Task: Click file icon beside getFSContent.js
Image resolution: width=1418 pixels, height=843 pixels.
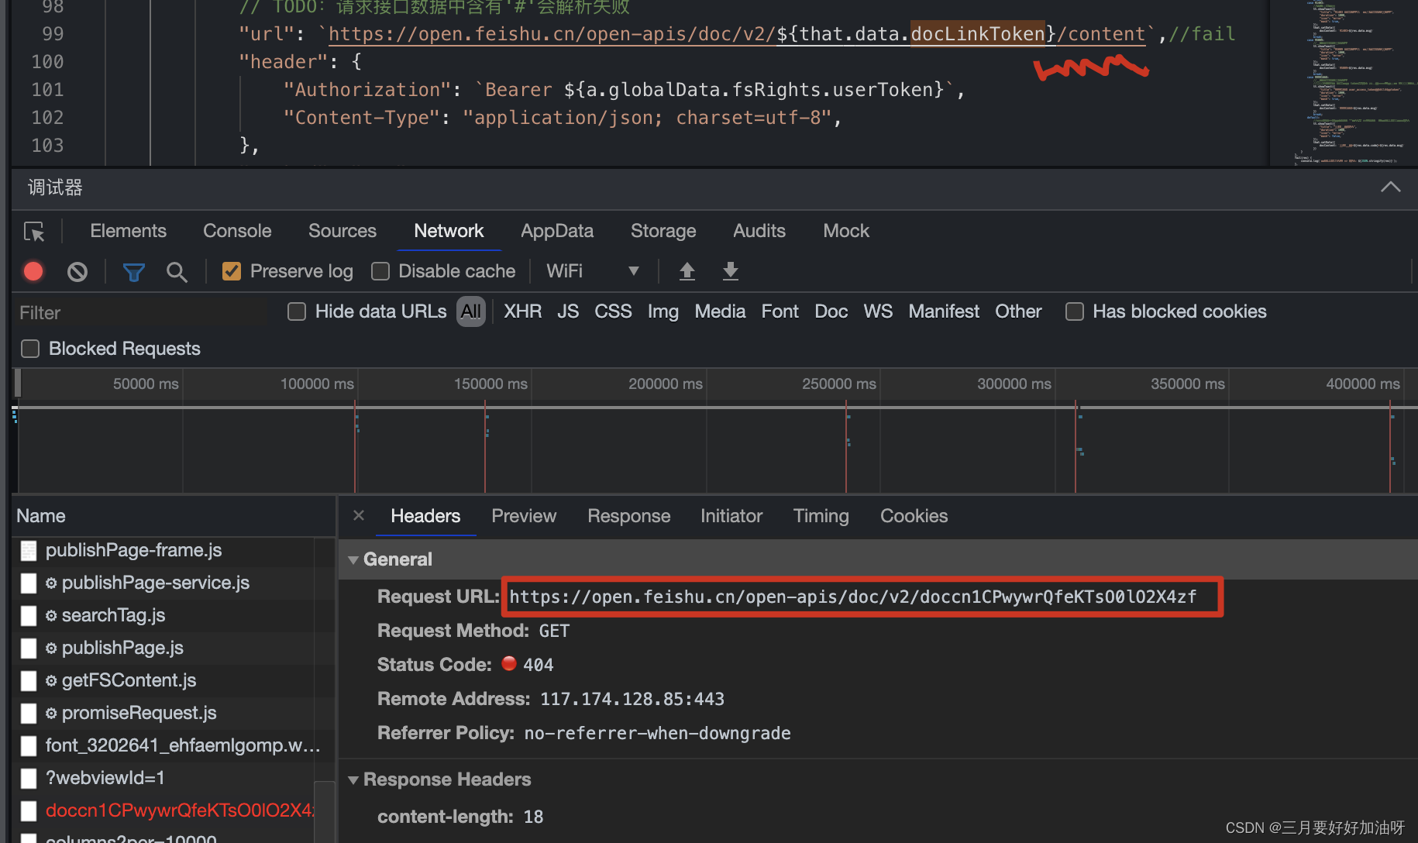Action: (x=29, y=681)
